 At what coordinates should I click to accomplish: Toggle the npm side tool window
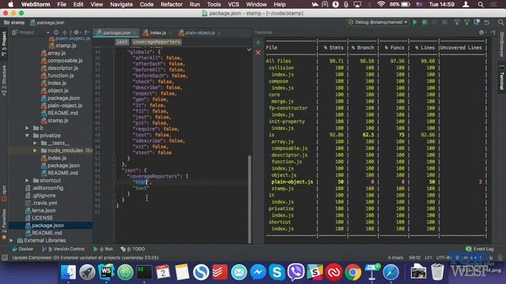click(4, 192)
